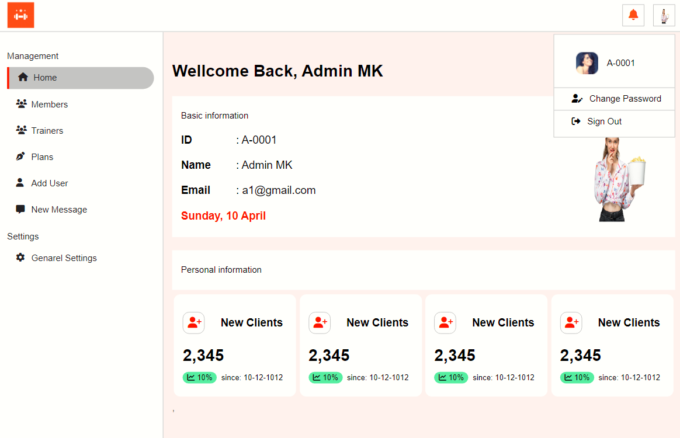This screenshot has height=438, width=680.
Task: Select the Home menu label
Action: [x=45, y=78]
